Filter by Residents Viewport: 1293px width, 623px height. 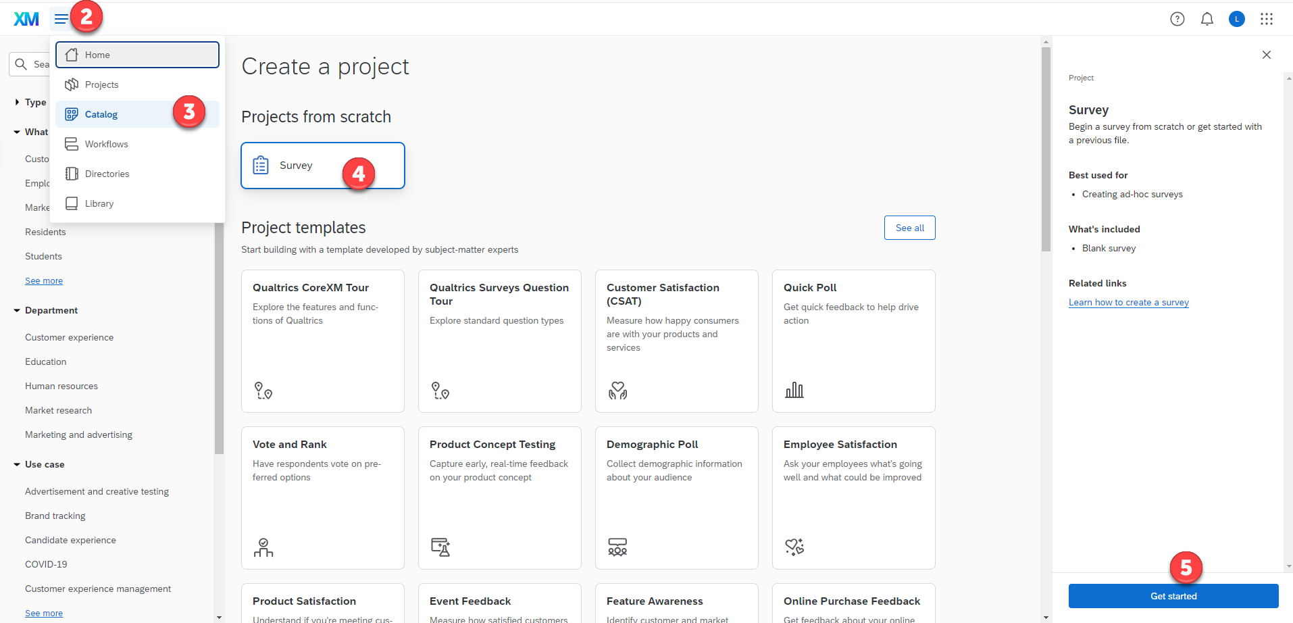(x=45, y=232)
